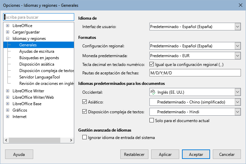Image resolution: width=246 pixels, height=164 pixels.
Task: Toggle Igual que la configuración regional checkbox
Action: click(x=151, y=64)
